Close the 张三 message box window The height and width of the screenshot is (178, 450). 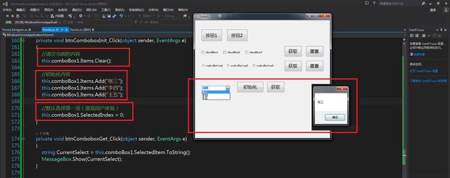coord(342,89)
